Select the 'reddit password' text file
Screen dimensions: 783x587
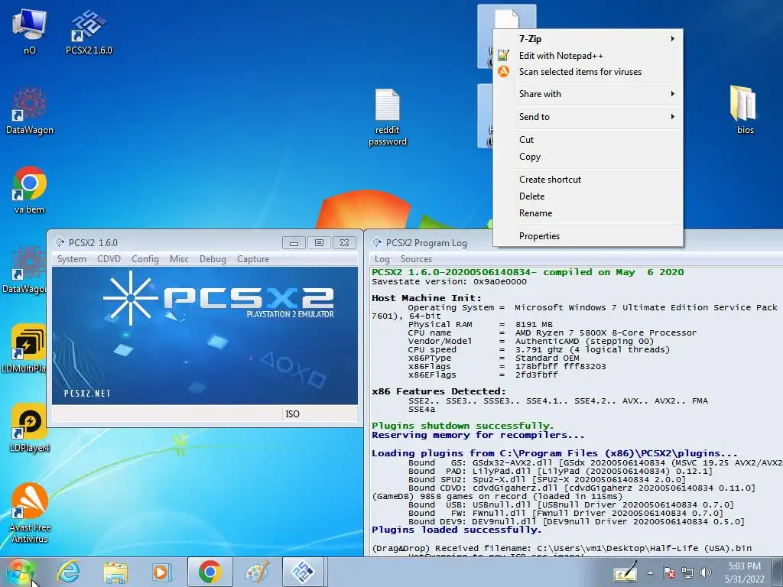[x=388, y=117]
